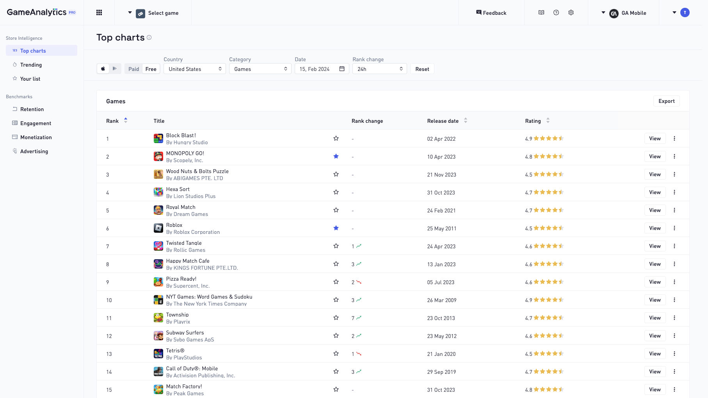This screenshot has width=708, height=398.
Task: Star Wood Nuts & Bolts Puzzle
Action: [x=336, y=174]
